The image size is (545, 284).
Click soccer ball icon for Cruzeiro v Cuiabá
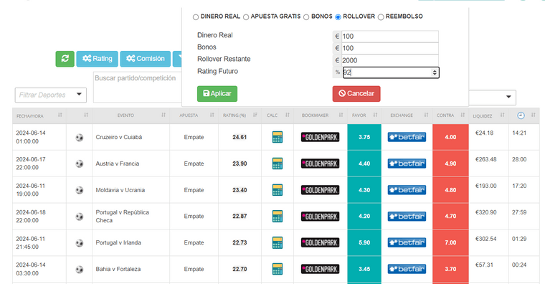(80, 137)
